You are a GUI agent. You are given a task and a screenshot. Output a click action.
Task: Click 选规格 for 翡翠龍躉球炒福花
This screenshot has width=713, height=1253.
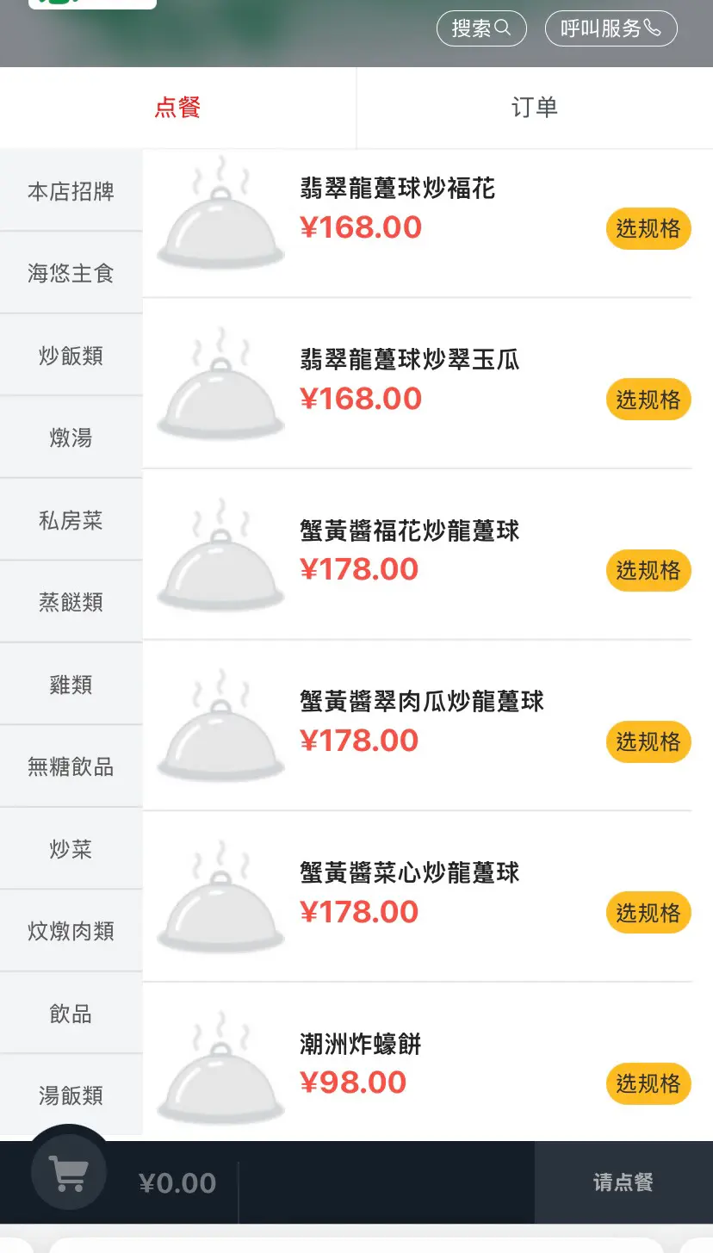pyautogui.click(x=648, y=228)
